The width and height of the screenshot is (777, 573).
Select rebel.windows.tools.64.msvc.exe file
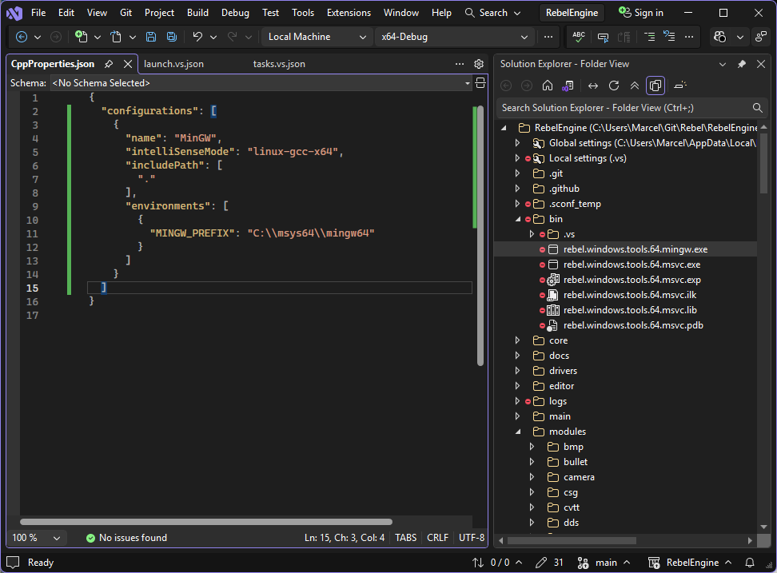[632, 265]
